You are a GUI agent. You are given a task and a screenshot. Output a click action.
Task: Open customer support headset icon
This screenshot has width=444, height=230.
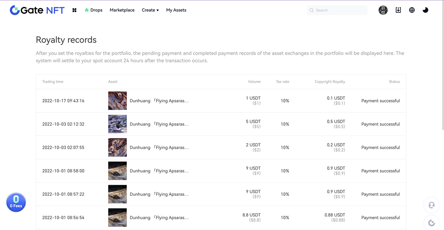coord(432,205)
